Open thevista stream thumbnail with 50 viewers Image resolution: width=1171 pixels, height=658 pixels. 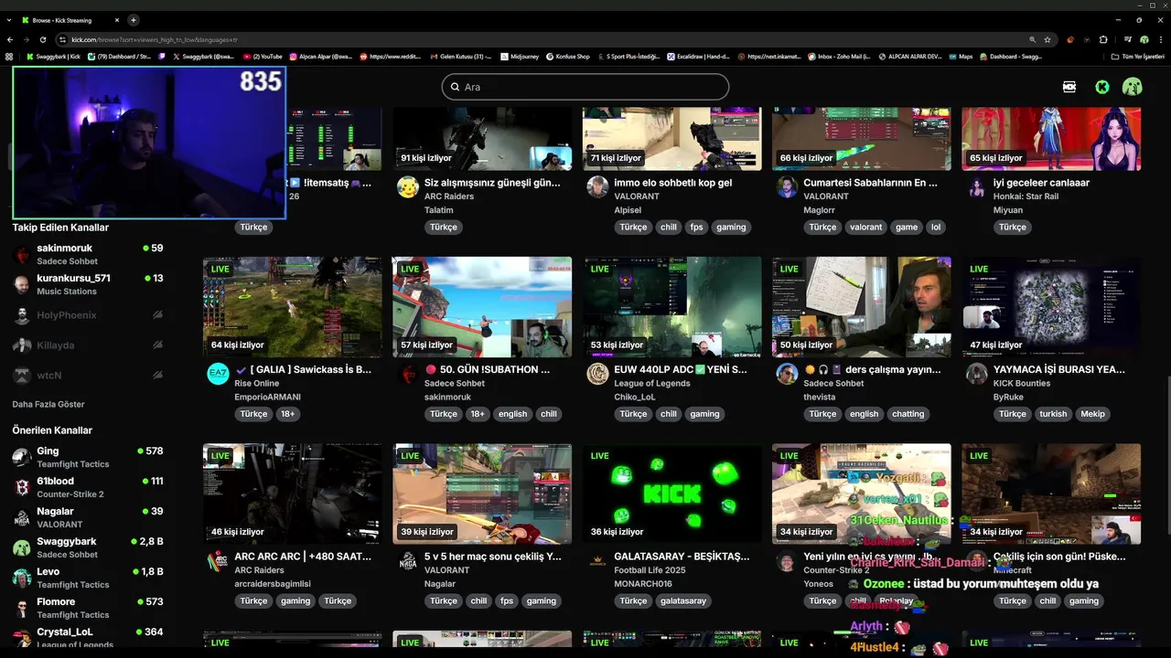(x=862, y=306)
